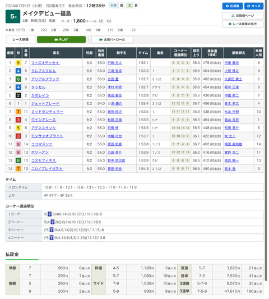This screenshot has height=299, width=269.
Task: Open jockey 吉田 豊 profile link
Action: pos(113,79)
